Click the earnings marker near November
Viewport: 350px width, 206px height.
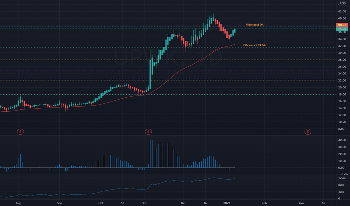[148, 131]
